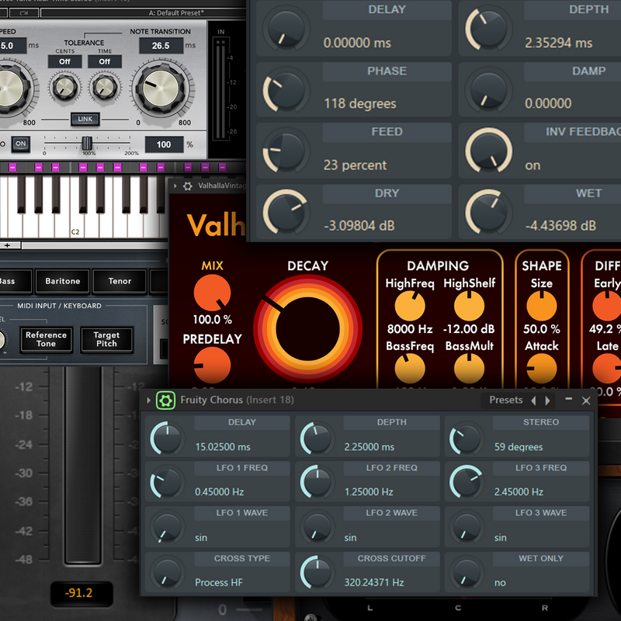Image resolution: width=621 pixels, height=621 pixels.
Task: Enable WET ONLY in Fruity Chorus
Action: pos(467,576)
